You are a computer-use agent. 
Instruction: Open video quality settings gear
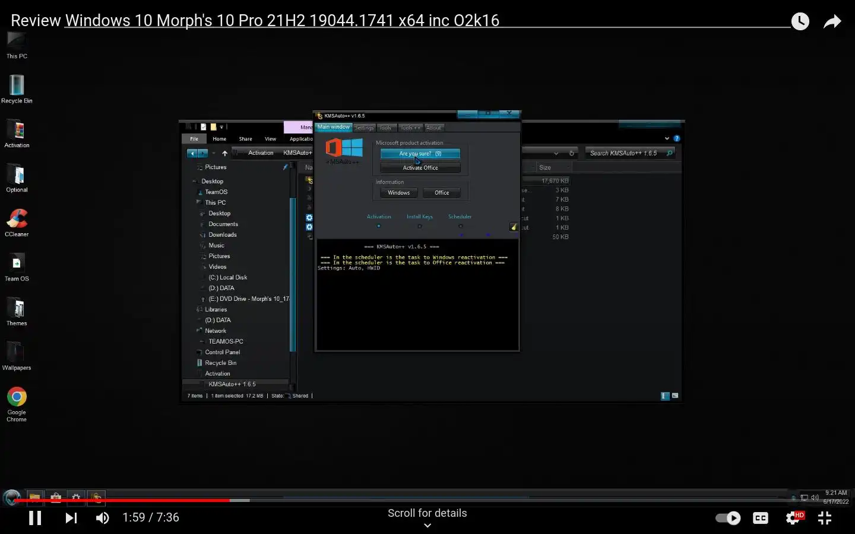click(794, 518)
